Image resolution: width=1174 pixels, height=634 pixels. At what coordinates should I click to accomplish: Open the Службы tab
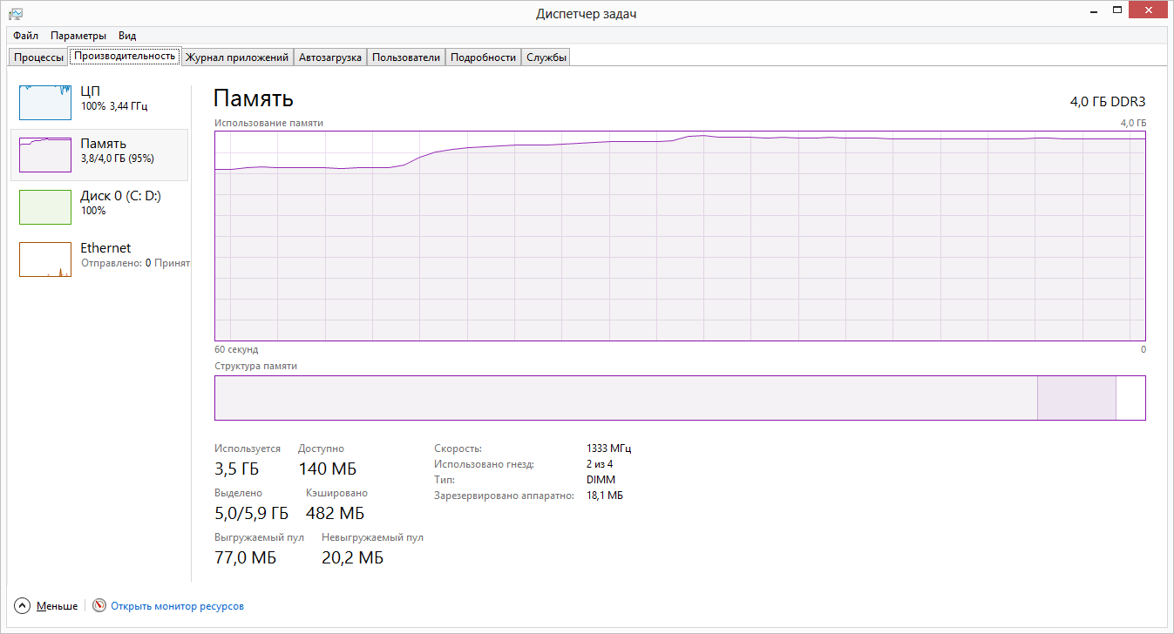(x=546, y=57)
